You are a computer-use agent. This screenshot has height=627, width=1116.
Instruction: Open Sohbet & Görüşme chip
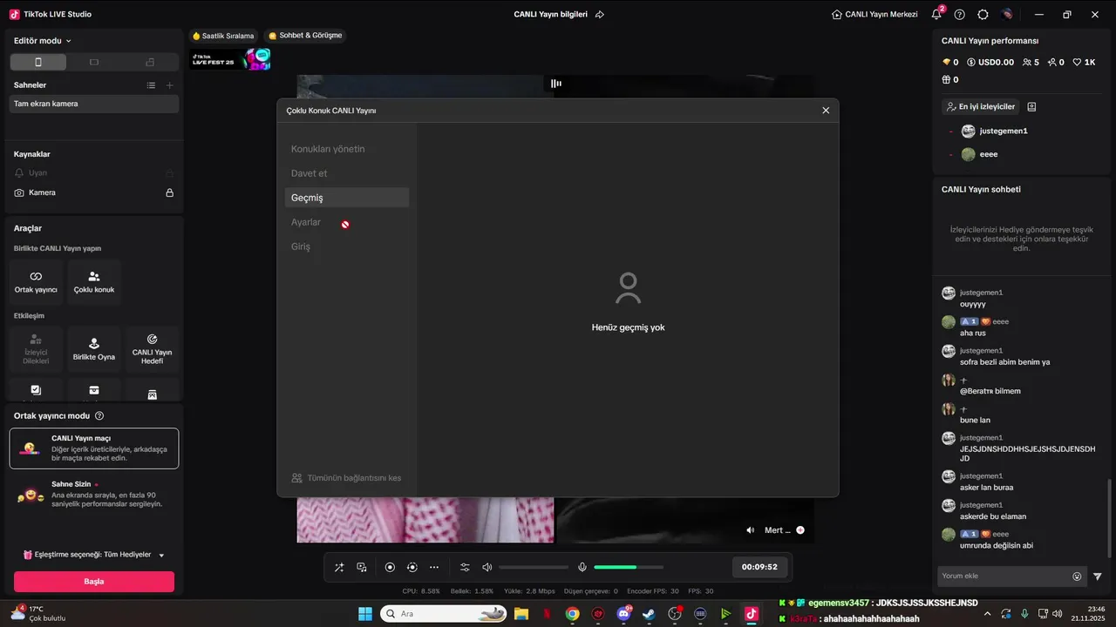tap(305, 36)
